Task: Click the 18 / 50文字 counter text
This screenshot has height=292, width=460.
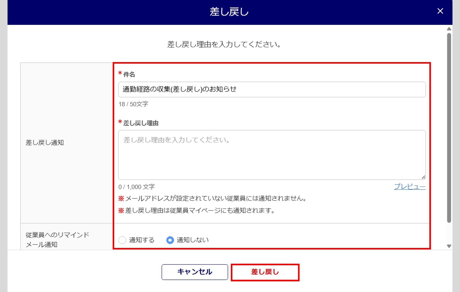Action: pyautogui.click(x=133, y=104)
